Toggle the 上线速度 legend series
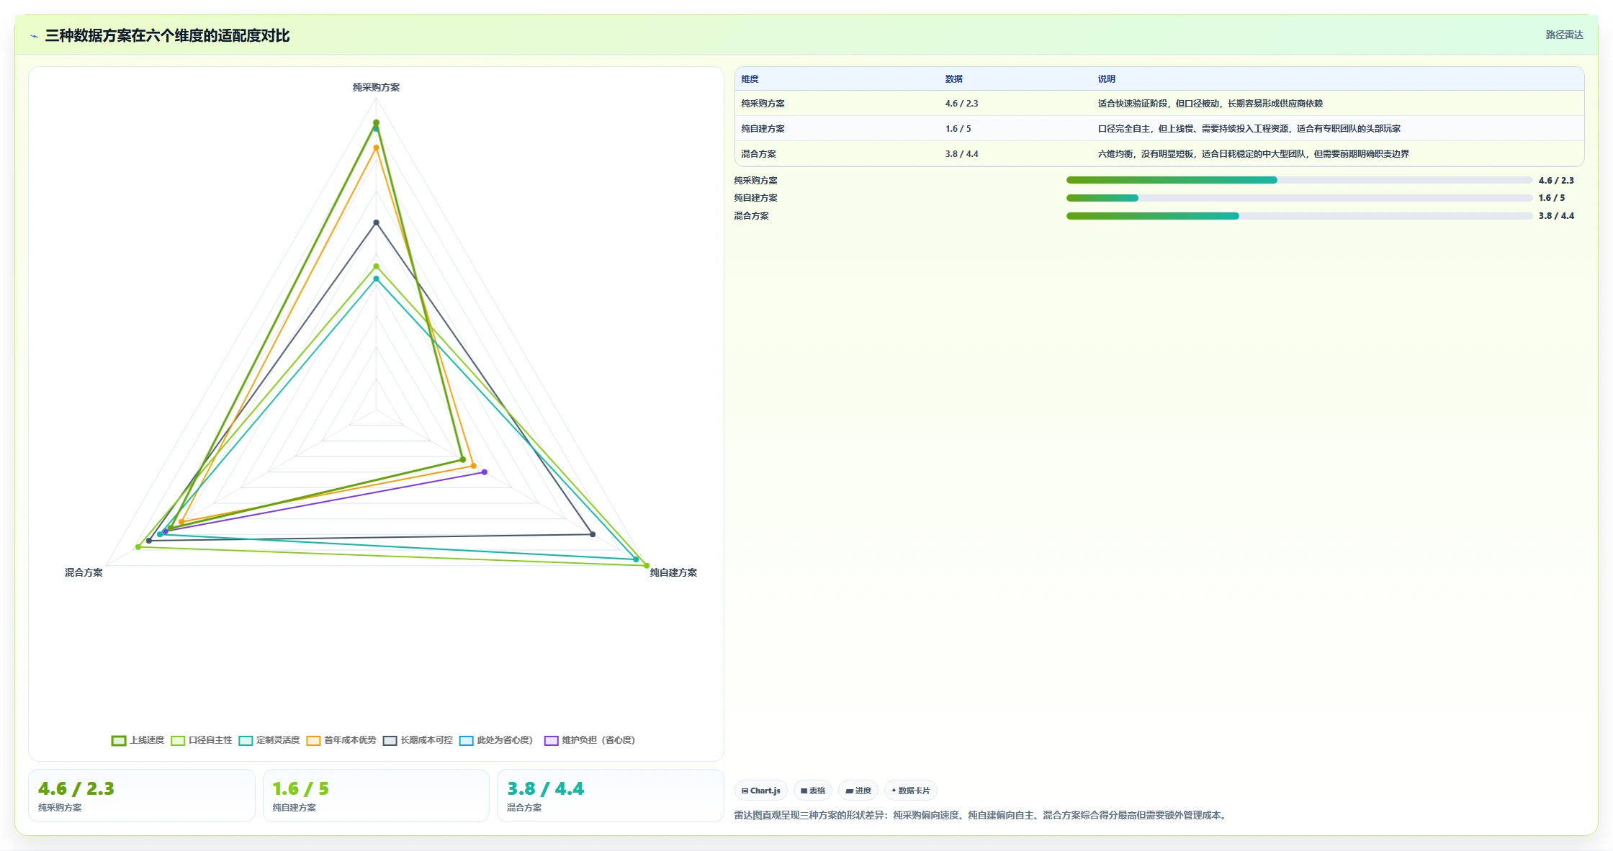Screen dimensions: 1613x851 (x=138, y=740)
